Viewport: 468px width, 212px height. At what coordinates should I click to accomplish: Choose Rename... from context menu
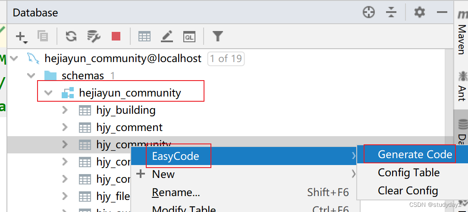tap(244, 192)
